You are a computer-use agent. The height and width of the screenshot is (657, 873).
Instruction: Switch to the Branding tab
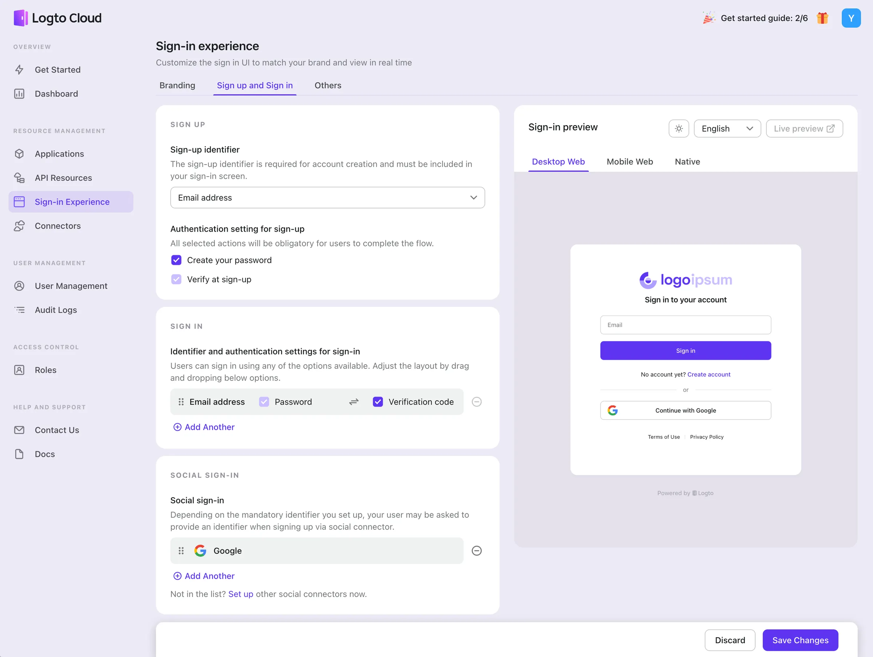pyautogui.click(x=177, y=85)
